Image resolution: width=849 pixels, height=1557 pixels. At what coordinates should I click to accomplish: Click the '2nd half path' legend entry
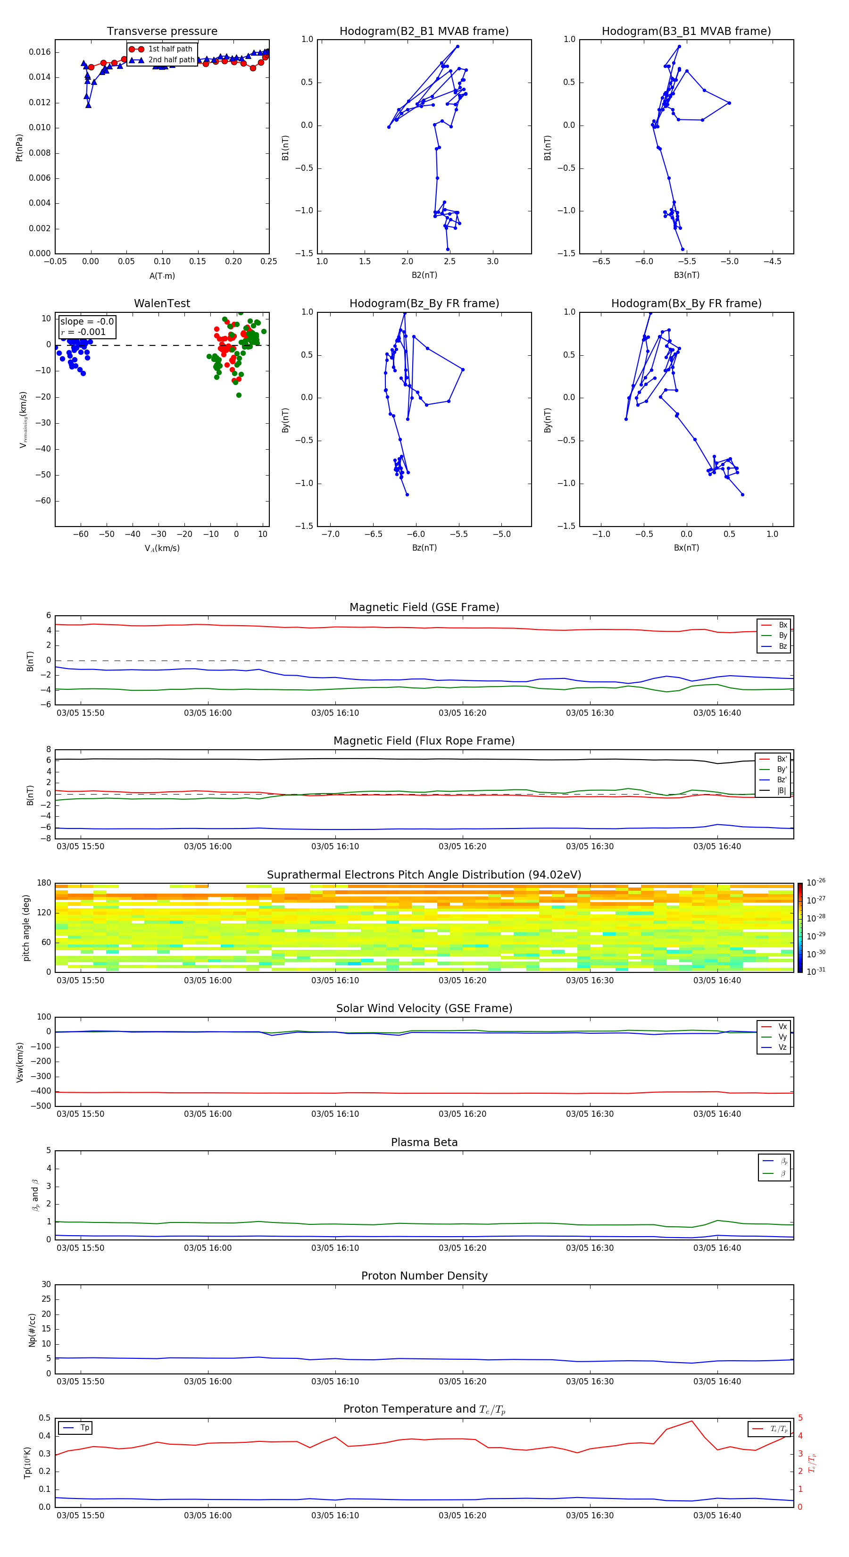tap(162, 60)
